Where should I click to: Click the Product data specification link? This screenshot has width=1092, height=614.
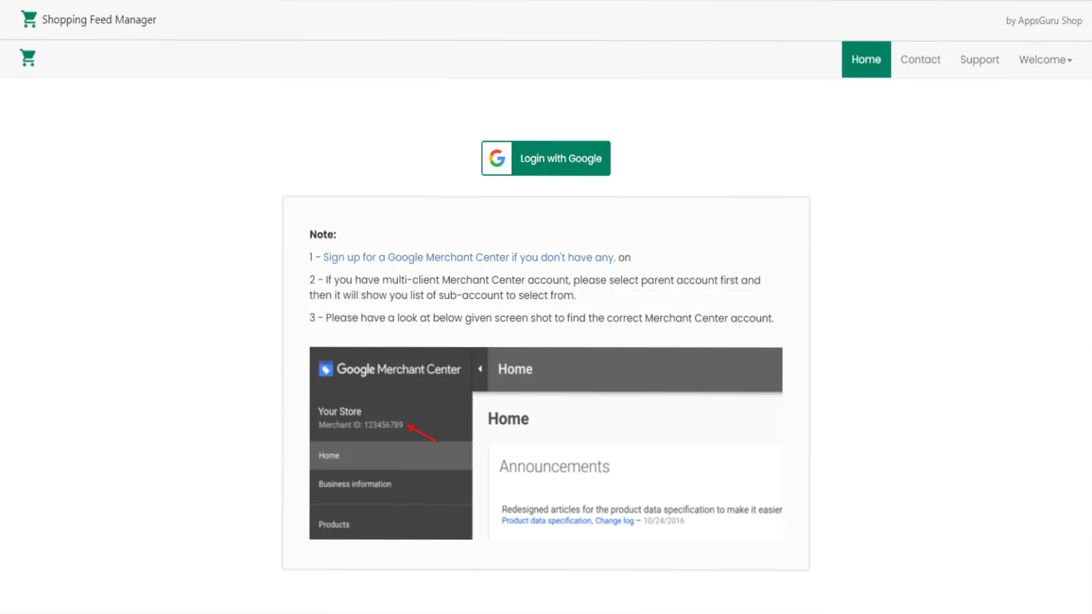point(546,521)
